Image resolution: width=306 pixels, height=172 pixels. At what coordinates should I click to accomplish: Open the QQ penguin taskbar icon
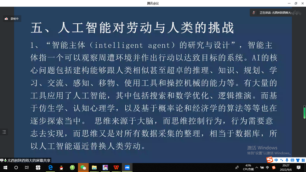pyautogui.click(x=61, y=167)
